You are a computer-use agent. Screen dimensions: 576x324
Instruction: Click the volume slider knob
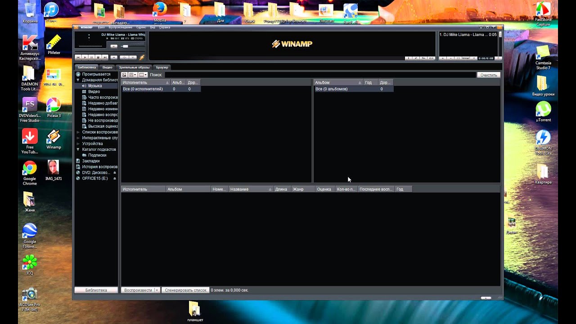click(126, 46)
